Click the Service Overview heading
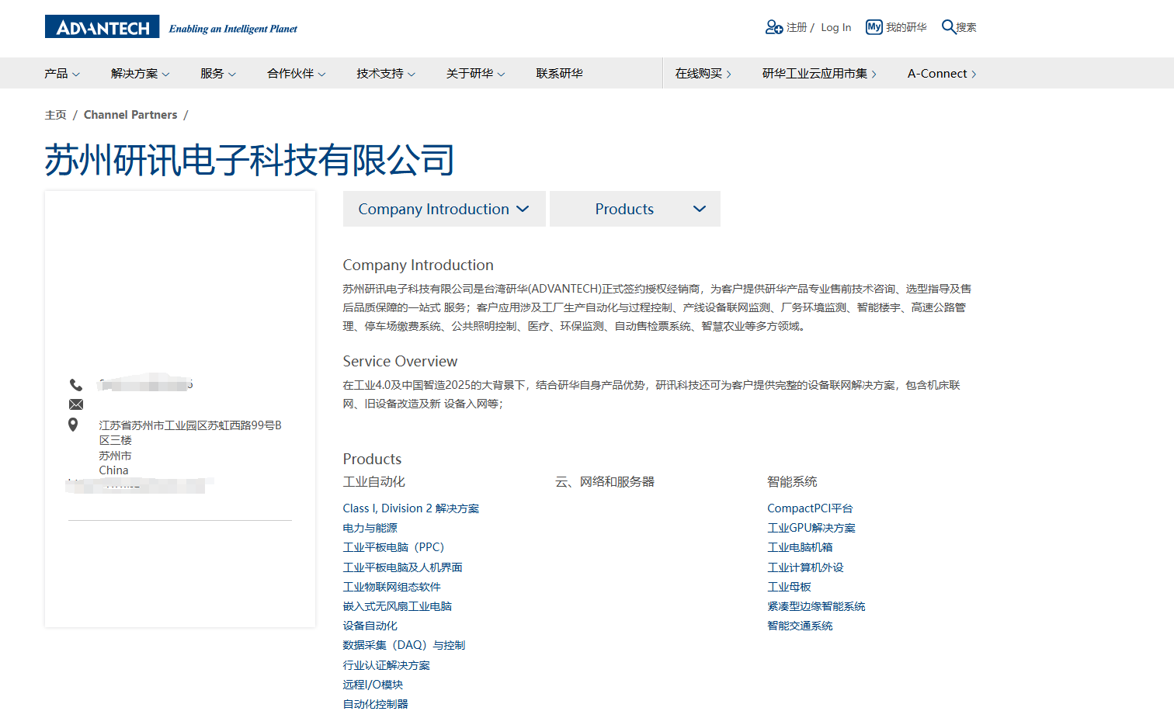The width and height of the screenshot is (1174, 725). [x=400, y=361]
